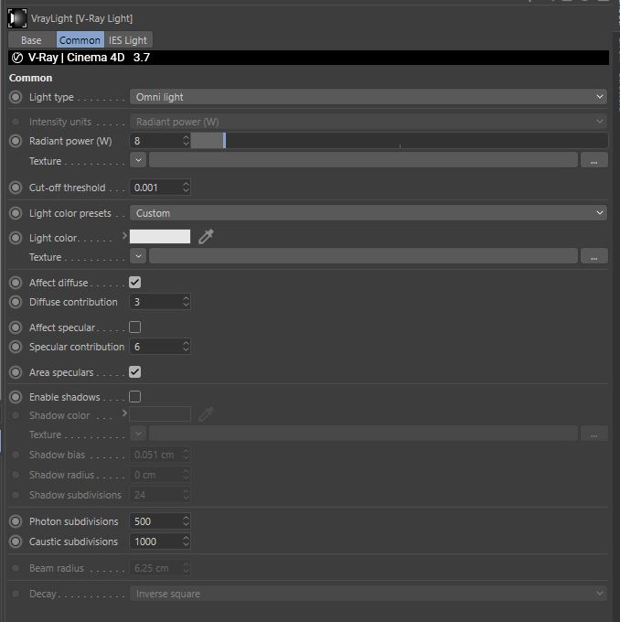Screen dimensions: 620x622
Task: Click the Caustic subdivisions value field
Action: tap(155, 542)
